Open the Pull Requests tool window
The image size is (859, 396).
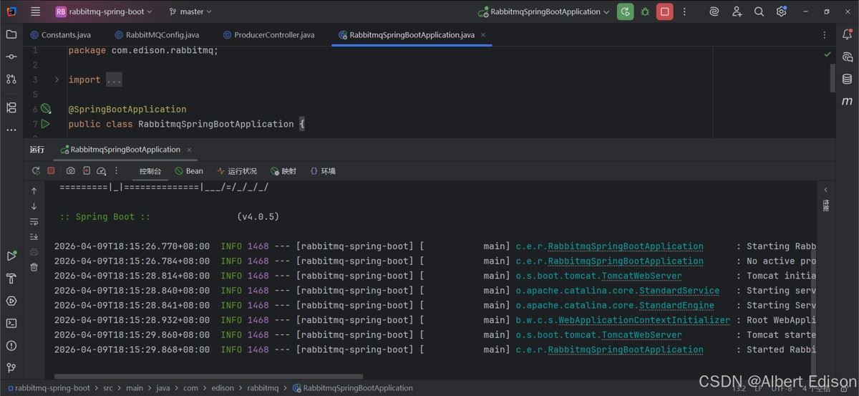11,79
